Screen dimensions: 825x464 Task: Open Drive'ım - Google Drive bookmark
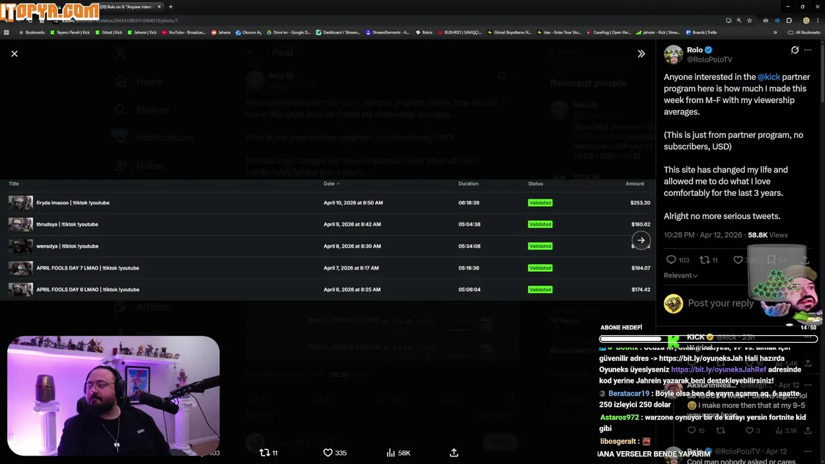coord(288,32)
